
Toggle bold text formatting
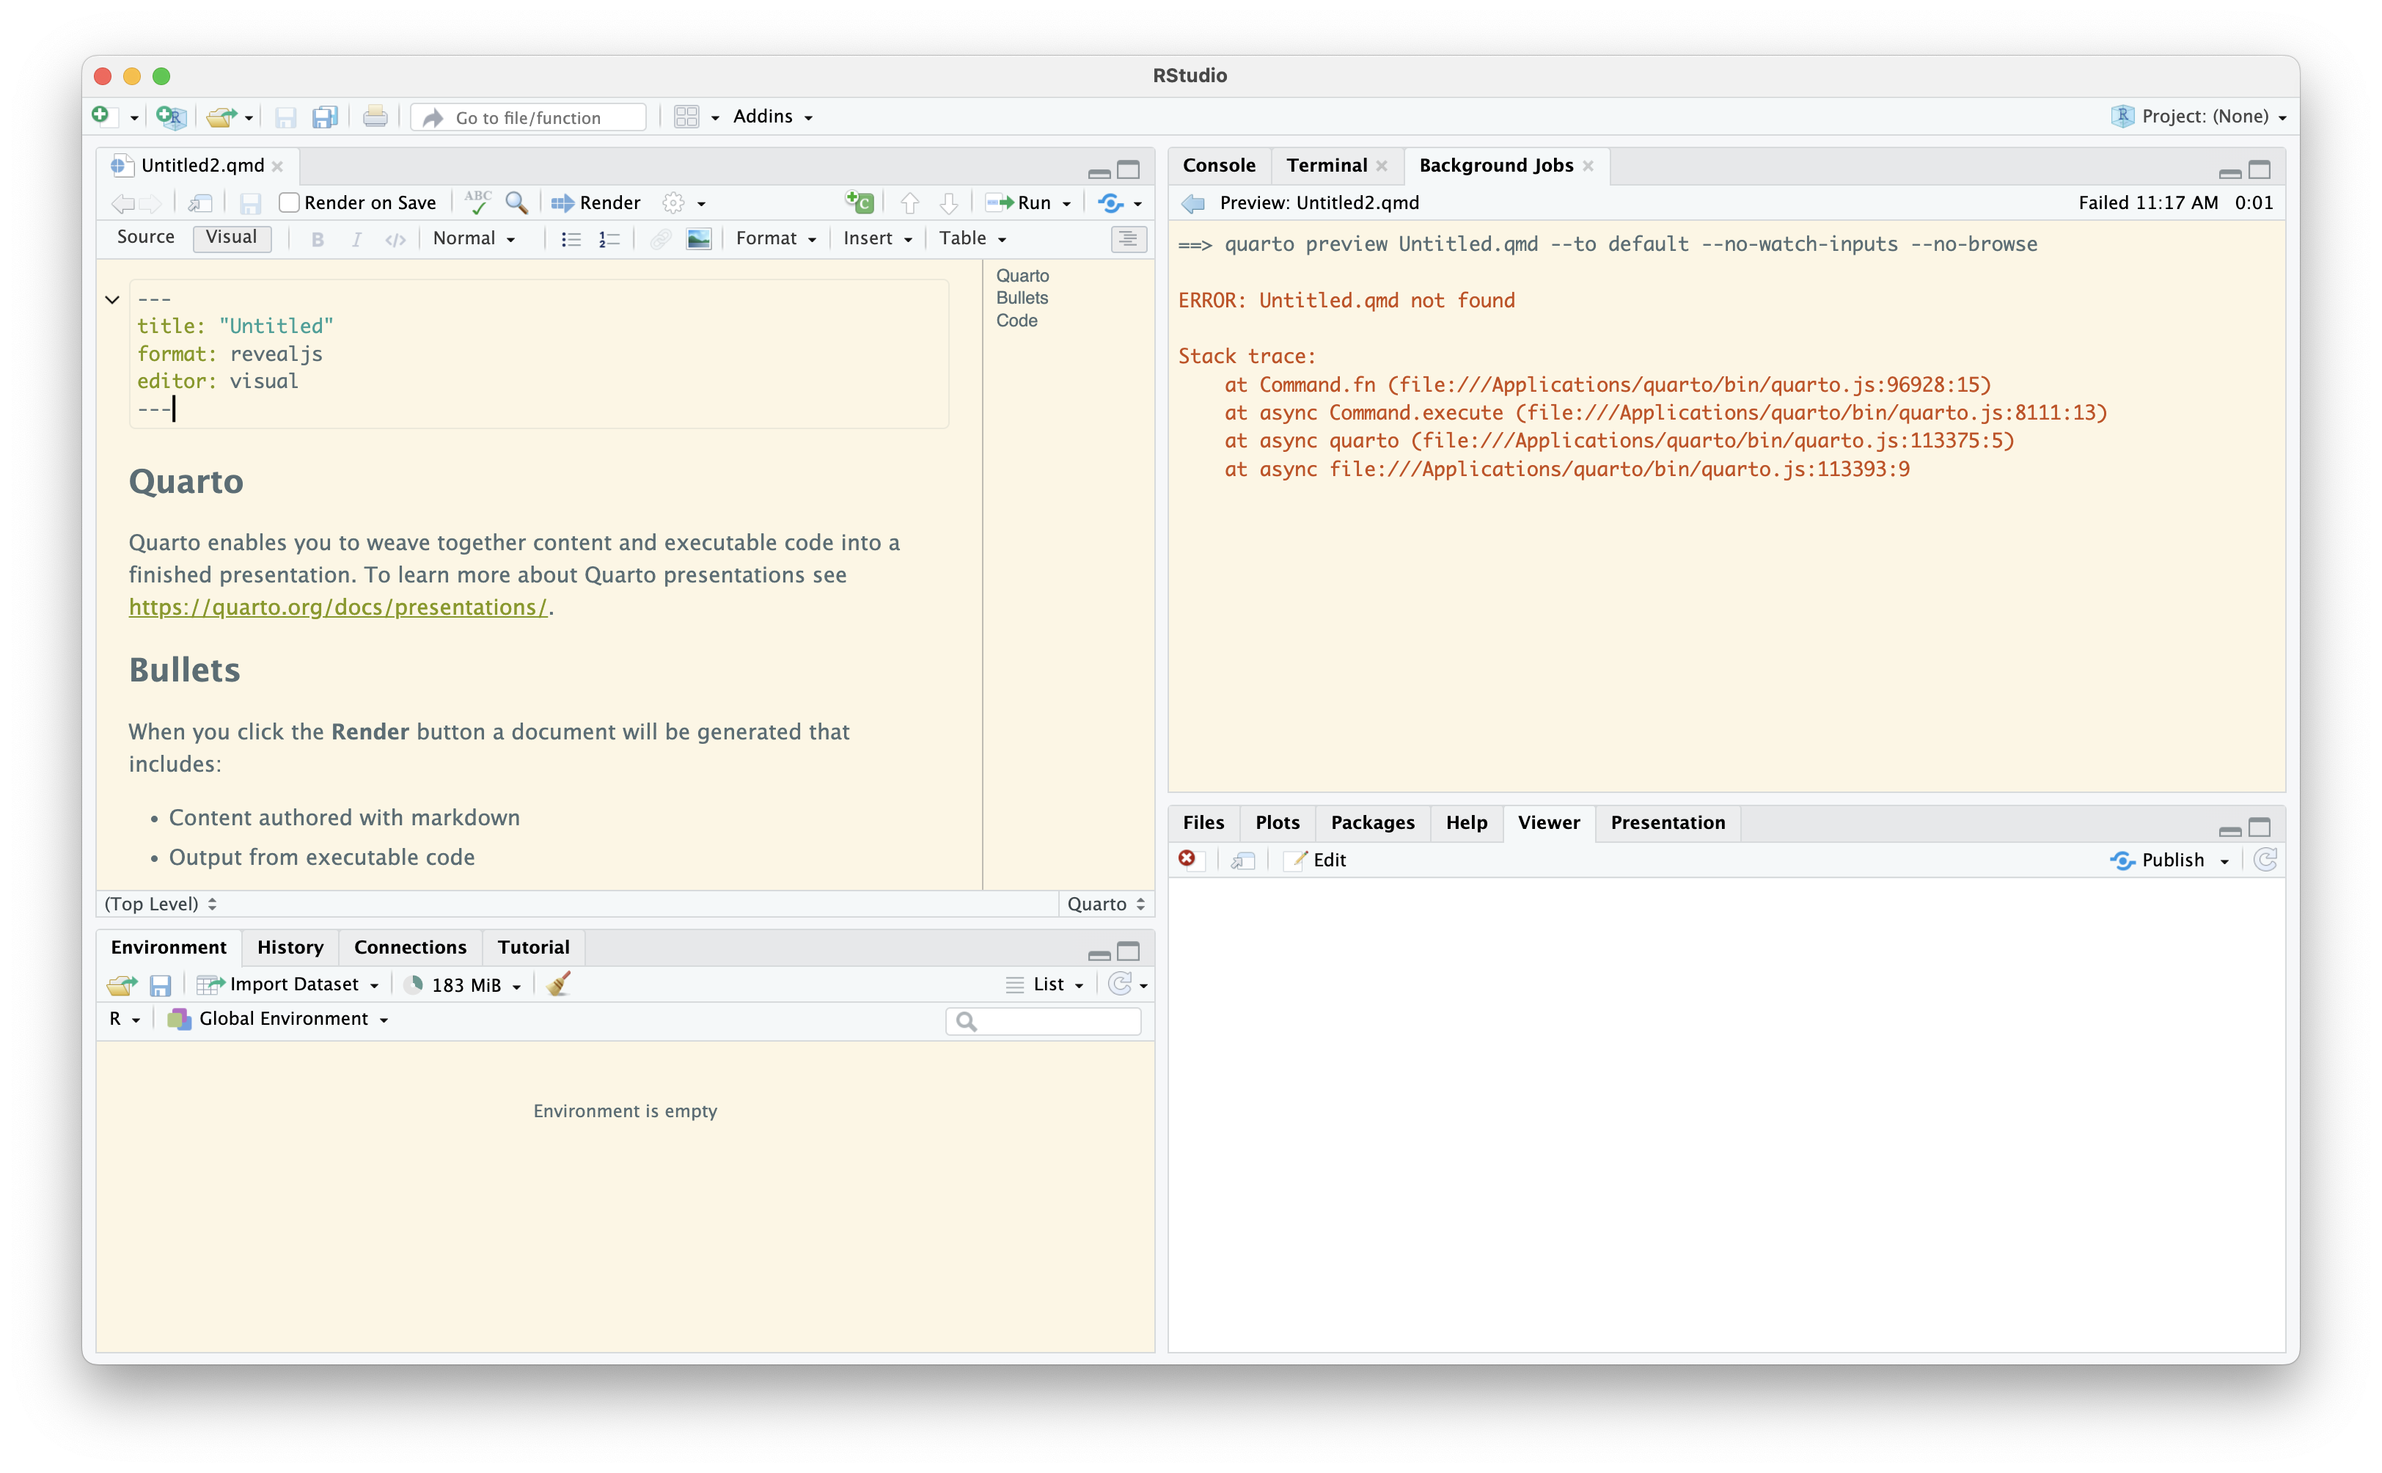(x=318, y=238)
